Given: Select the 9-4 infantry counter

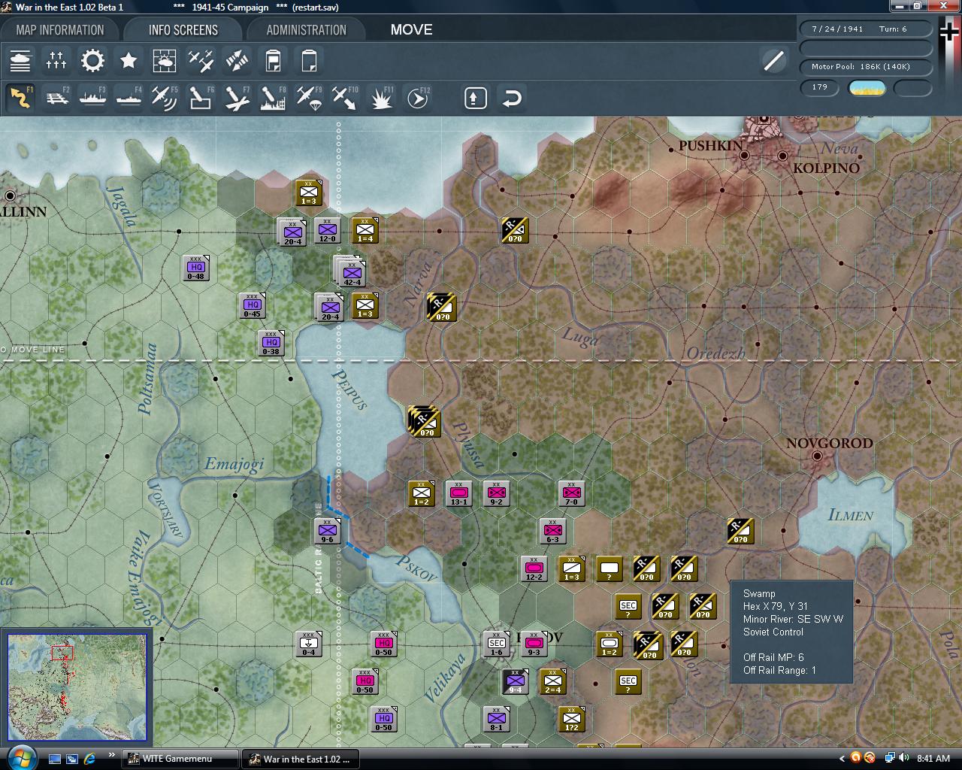Looking at the screenshot, I should [x=515, y=681].
